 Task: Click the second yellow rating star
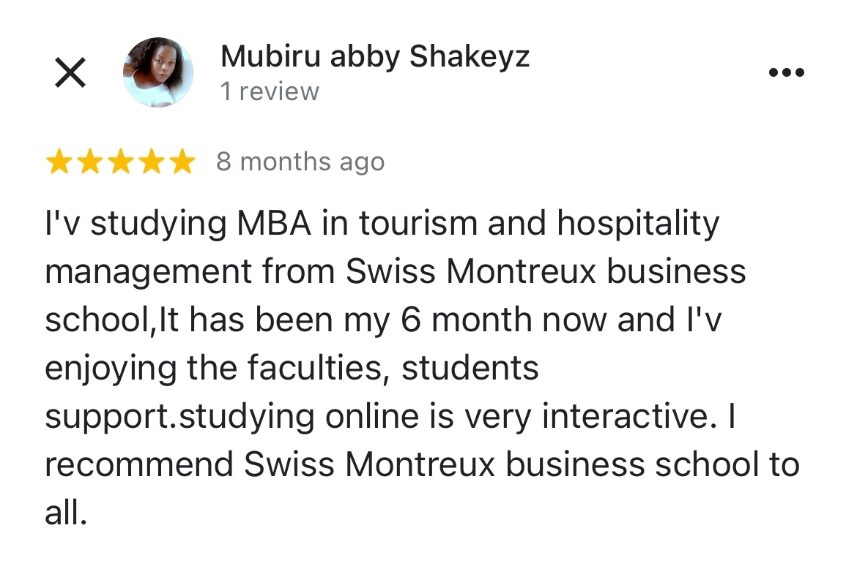coord(89,162)
